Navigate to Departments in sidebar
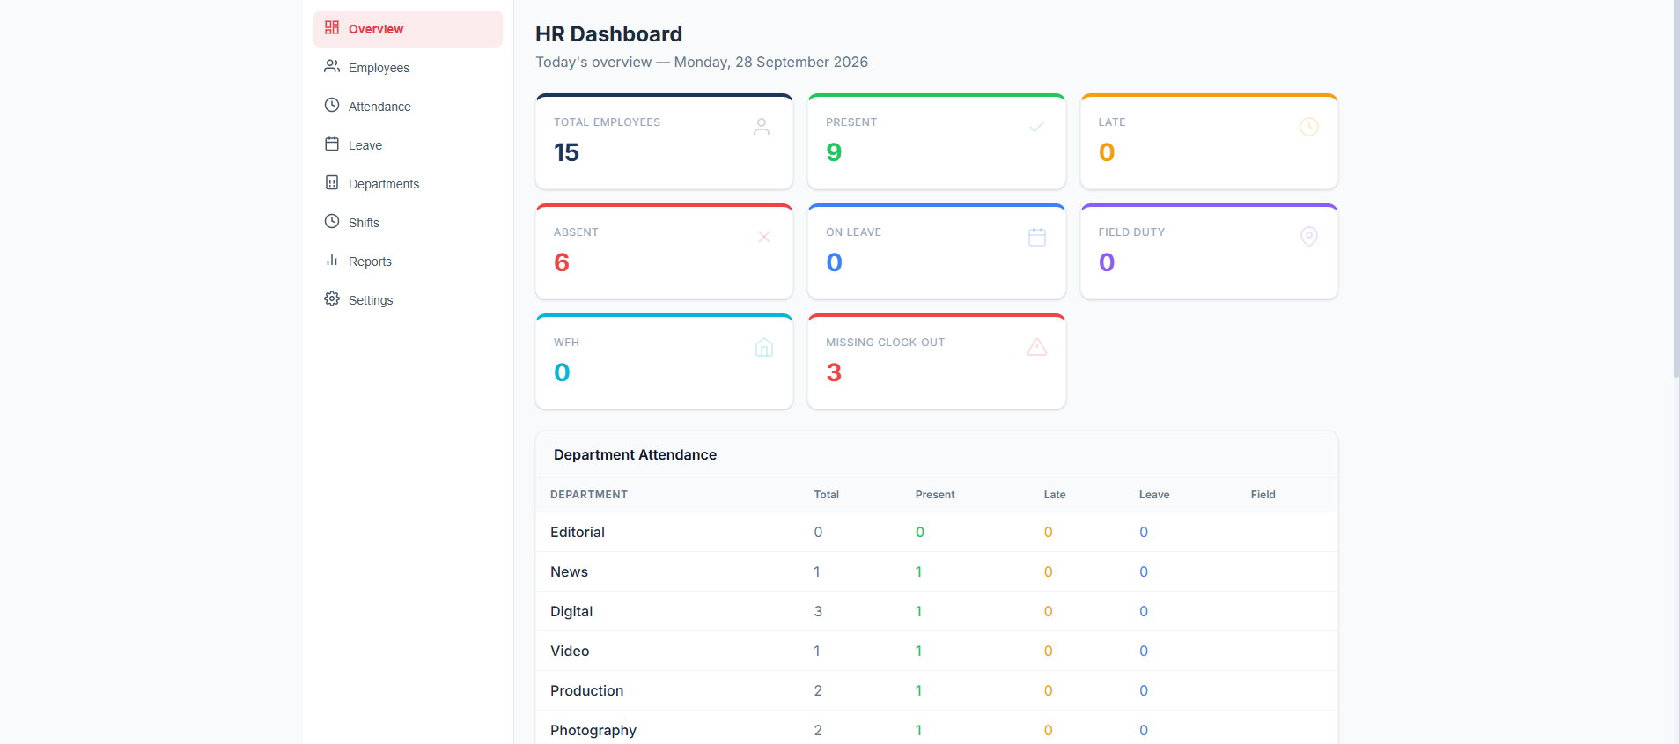 tap(408, 184)
